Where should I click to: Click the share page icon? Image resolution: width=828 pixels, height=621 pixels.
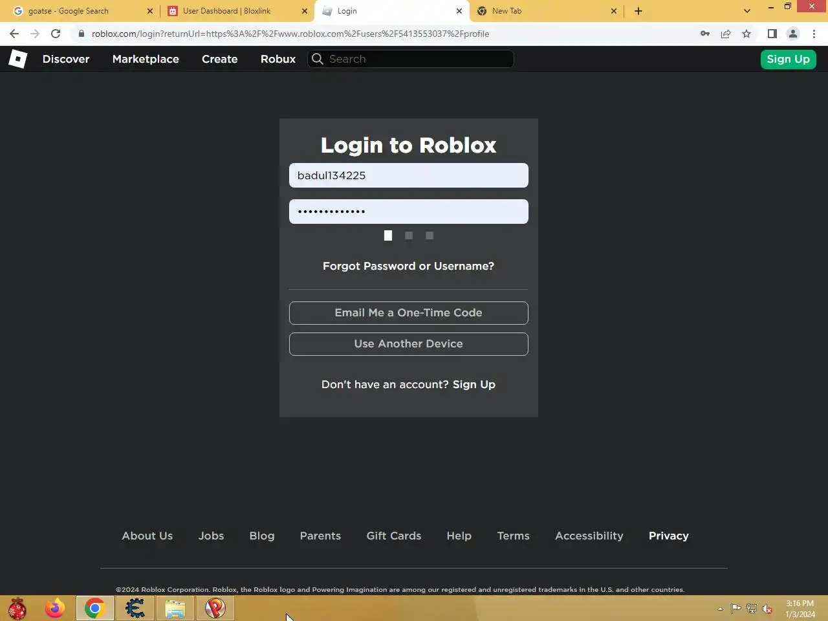[726, 34]
